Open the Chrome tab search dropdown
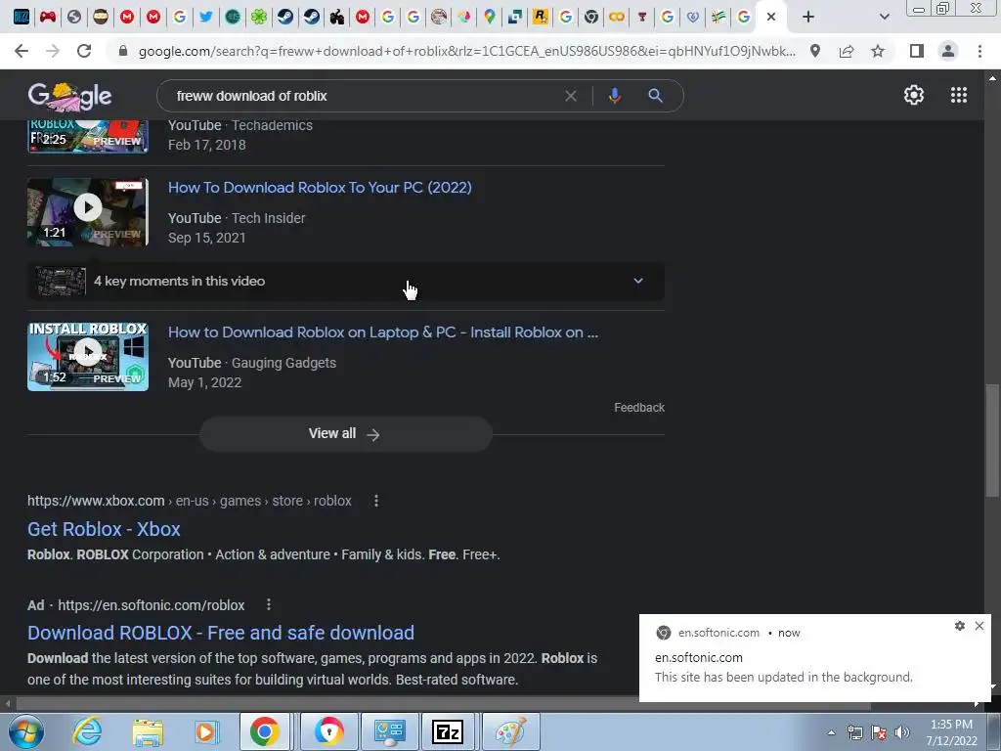Image resolution: width=1001 pixels, height=751 pixels. click(884, 17)
